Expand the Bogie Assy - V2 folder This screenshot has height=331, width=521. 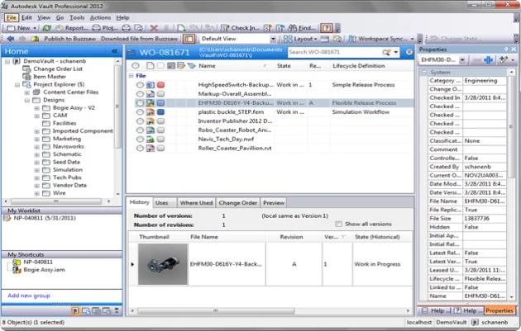point(37,108)
